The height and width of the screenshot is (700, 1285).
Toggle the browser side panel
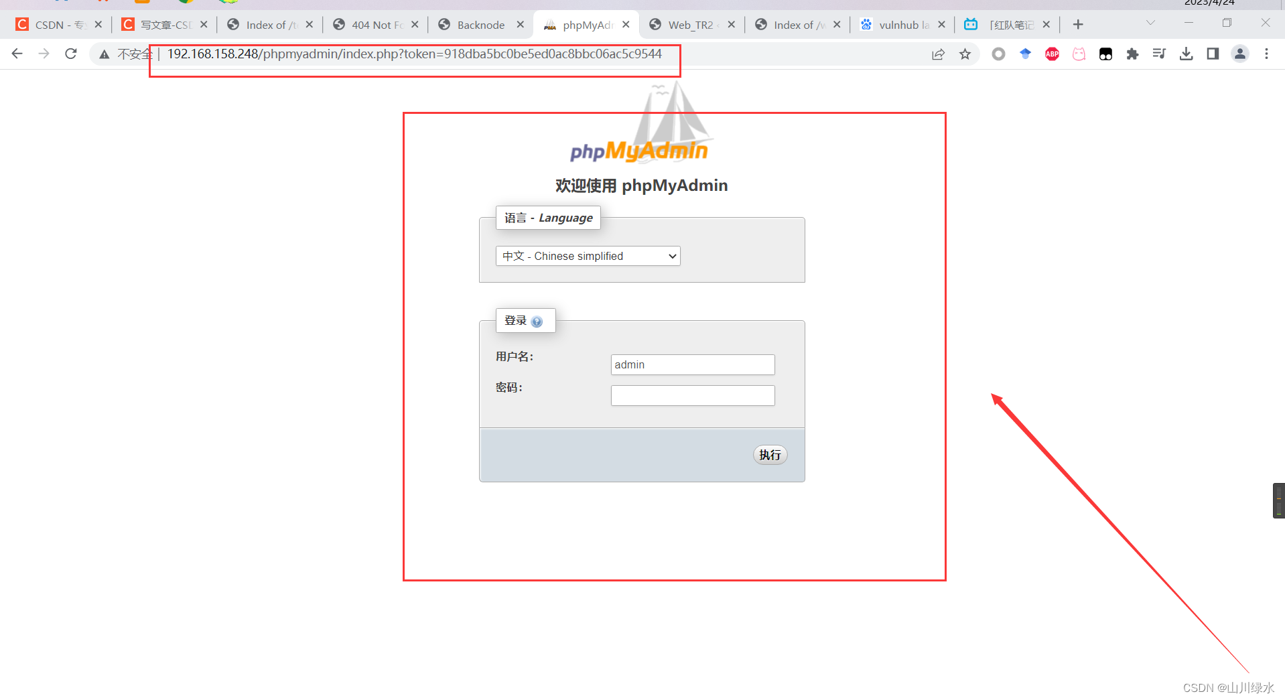click(1213, 54)
